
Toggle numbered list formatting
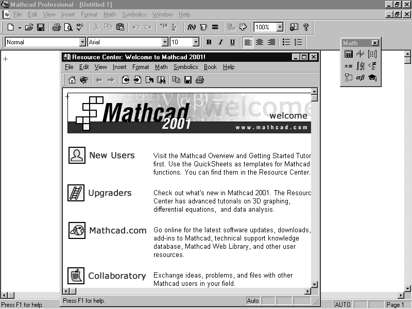tap(298, 42)
